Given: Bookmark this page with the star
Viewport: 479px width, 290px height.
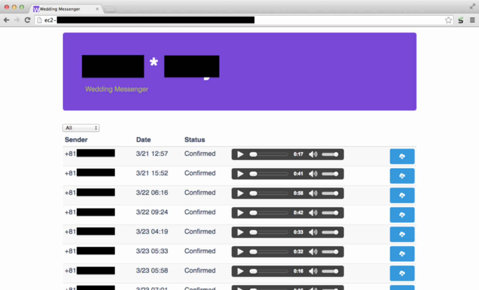Looking at the screenshot, I should click(x=448, y=20).
